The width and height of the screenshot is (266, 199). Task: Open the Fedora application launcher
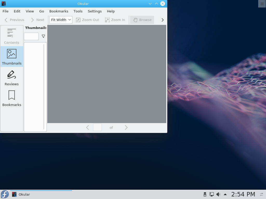click(5, 194)
